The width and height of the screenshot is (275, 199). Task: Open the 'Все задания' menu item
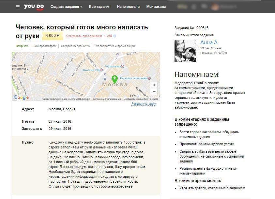[x=99, y=7]
